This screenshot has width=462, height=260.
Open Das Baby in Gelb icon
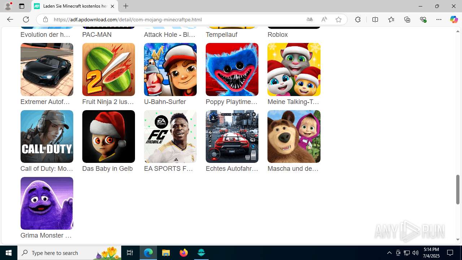(109, 136)
